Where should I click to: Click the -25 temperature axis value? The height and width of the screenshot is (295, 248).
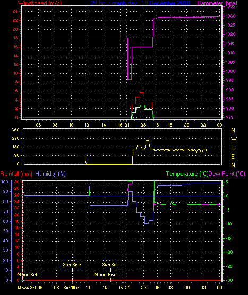pos(229,266)
